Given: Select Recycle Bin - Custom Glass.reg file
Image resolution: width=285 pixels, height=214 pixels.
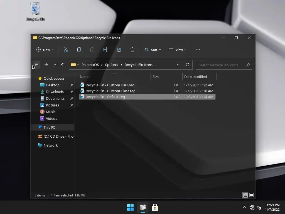Looking at the screenshot, I should click(147, 91).
